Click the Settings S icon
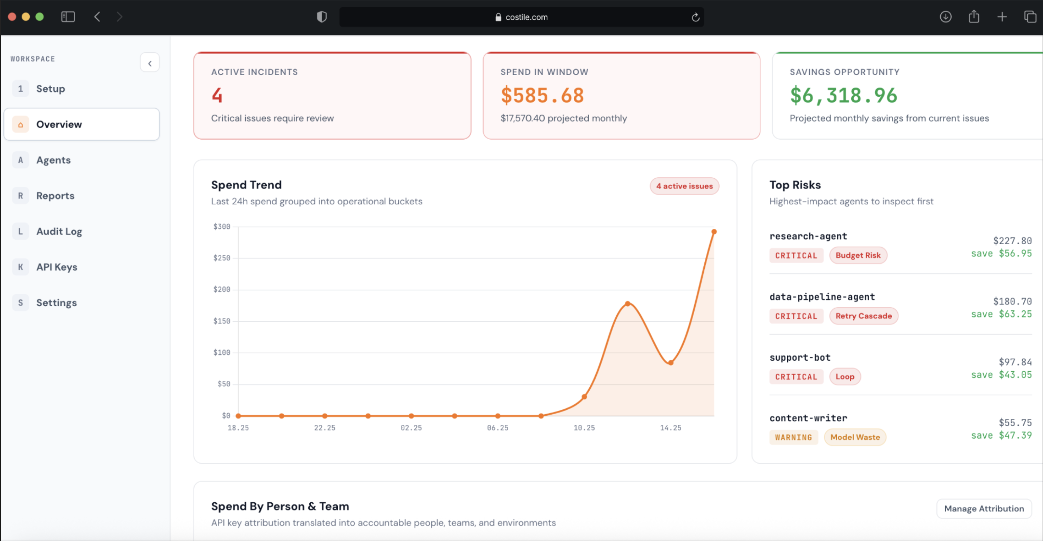Image resolution: width=1043 pixels, height=541 pixels. pyautogui.click(x=20, y=302)
